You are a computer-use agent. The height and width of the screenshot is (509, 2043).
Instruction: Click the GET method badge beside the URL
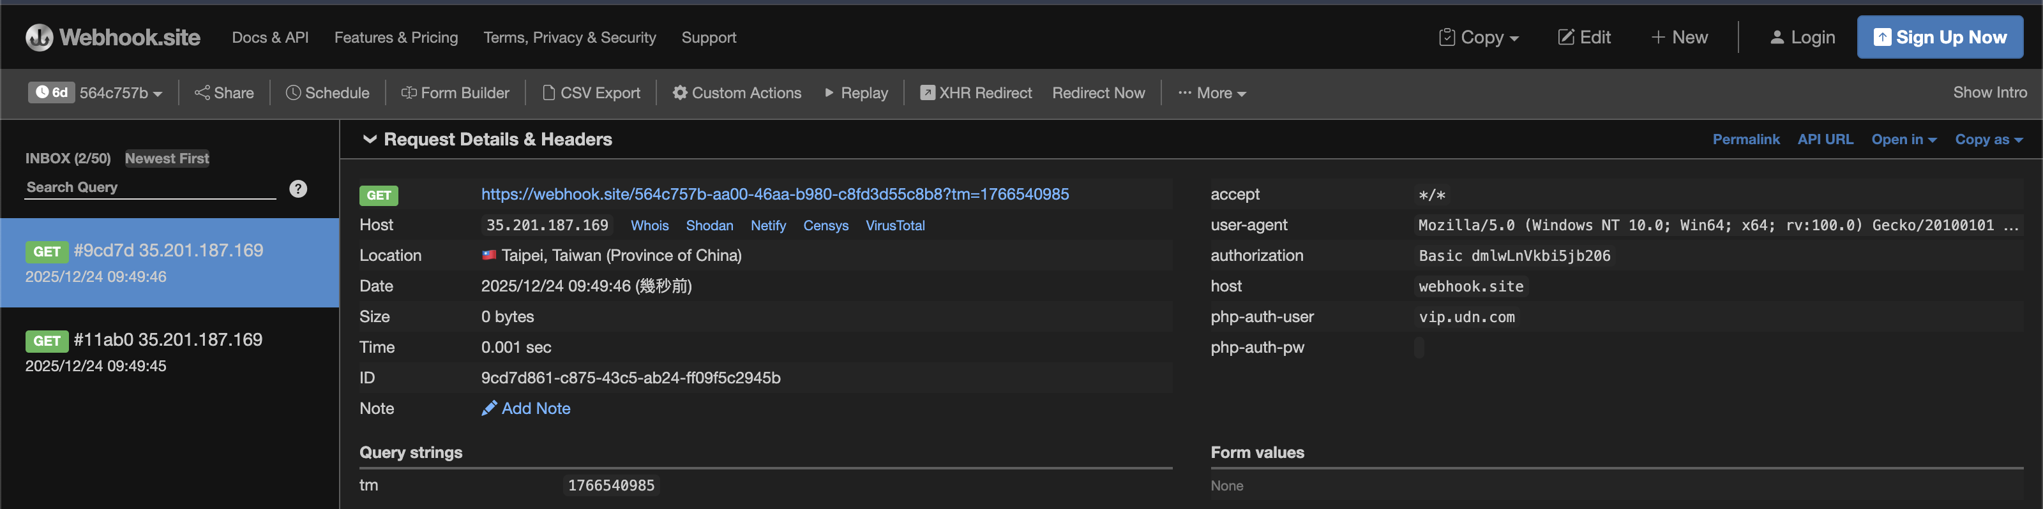tap(379, 195)
